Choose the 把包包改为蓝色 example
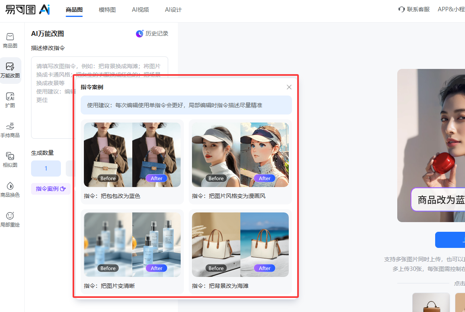 [x=132, y=161]
